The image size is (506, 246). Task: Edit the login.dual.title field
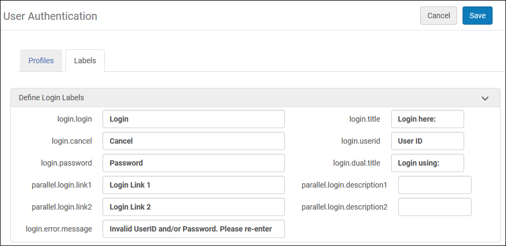click(x=427, y=163)
